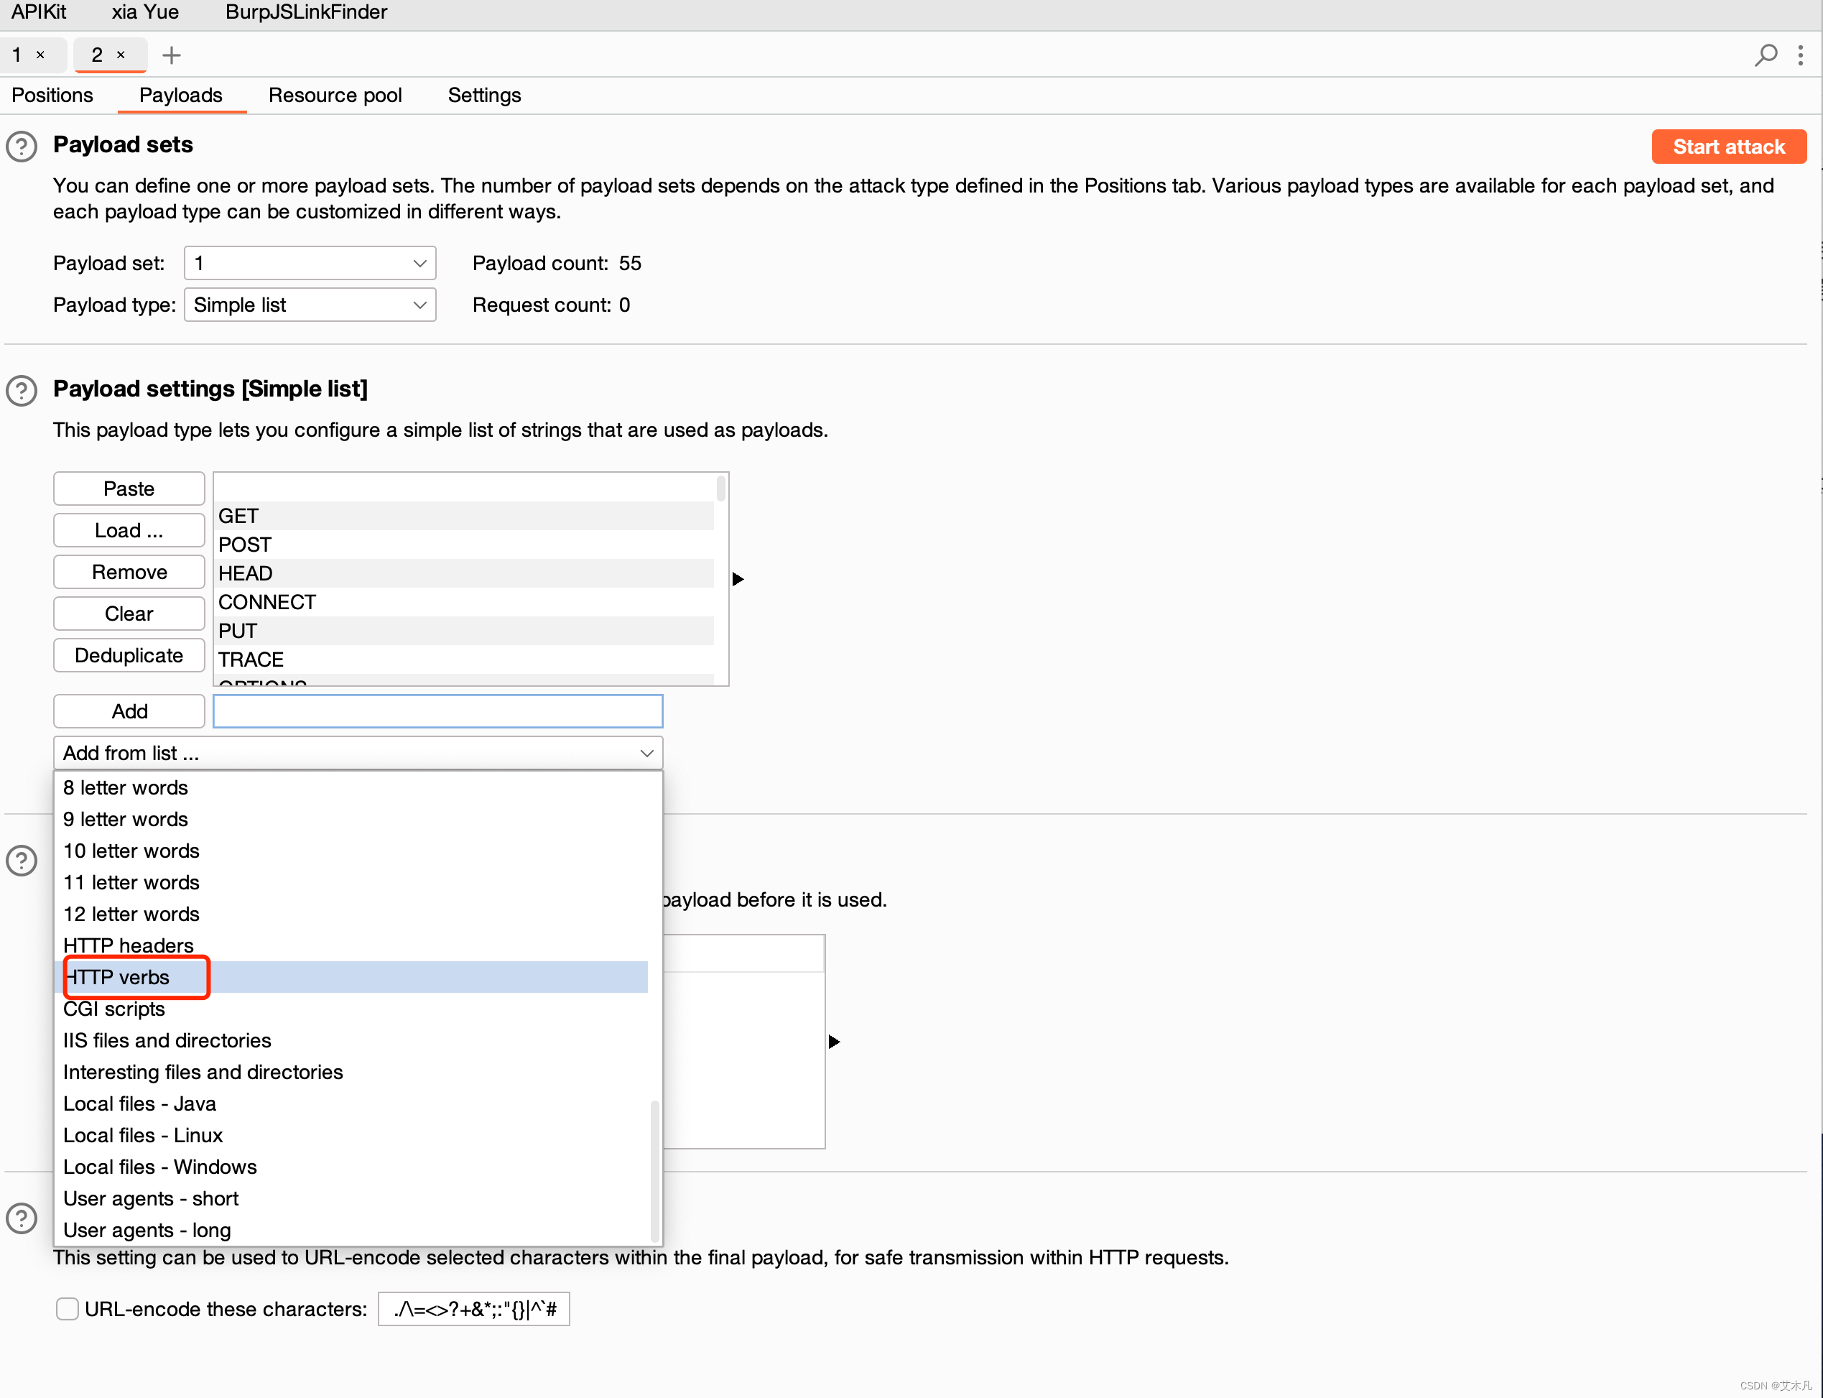Image resolution: width=1823 pixels, height=1398 pixels.
Task: Open Payload settings help icon
Action: point(22,390)
